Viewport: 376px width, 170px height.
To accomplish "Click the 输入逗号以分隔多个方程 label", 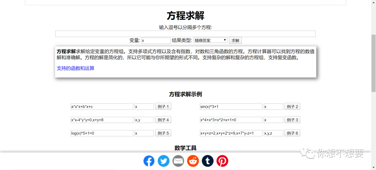I will tap(185, 27).
